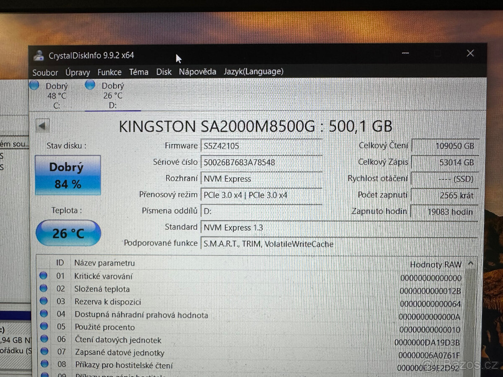This screenshot has height=377, width=503.
Task: Open the Soubor menu
Action: coord(45,72)
